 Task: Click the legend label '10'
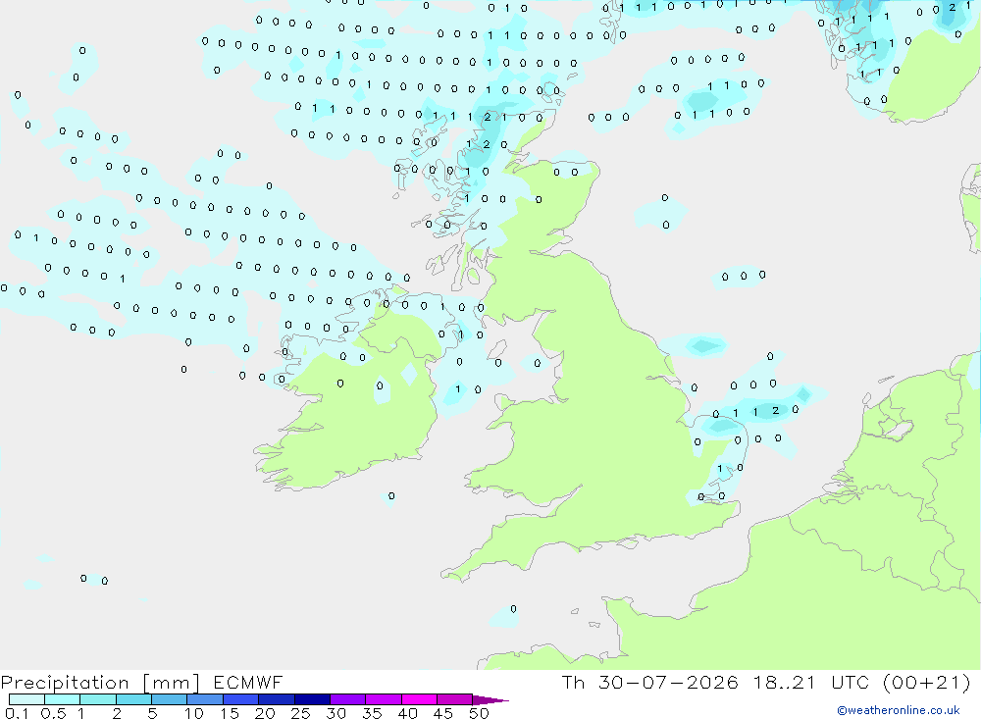click(x=194, y=713)
